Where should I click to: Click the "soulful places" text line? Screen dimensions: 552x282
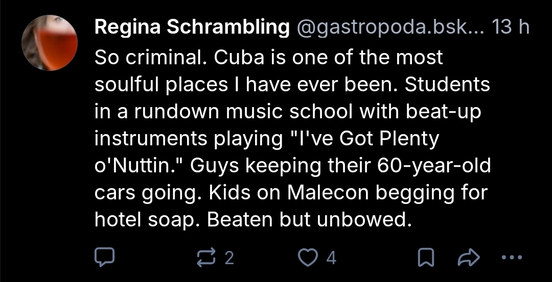click(161, 85)
